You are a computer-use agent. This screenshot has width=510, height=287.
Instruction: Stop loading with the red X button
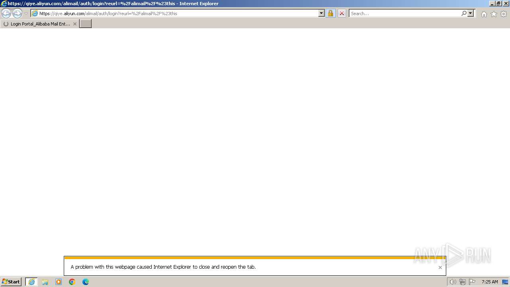[341, 14]
